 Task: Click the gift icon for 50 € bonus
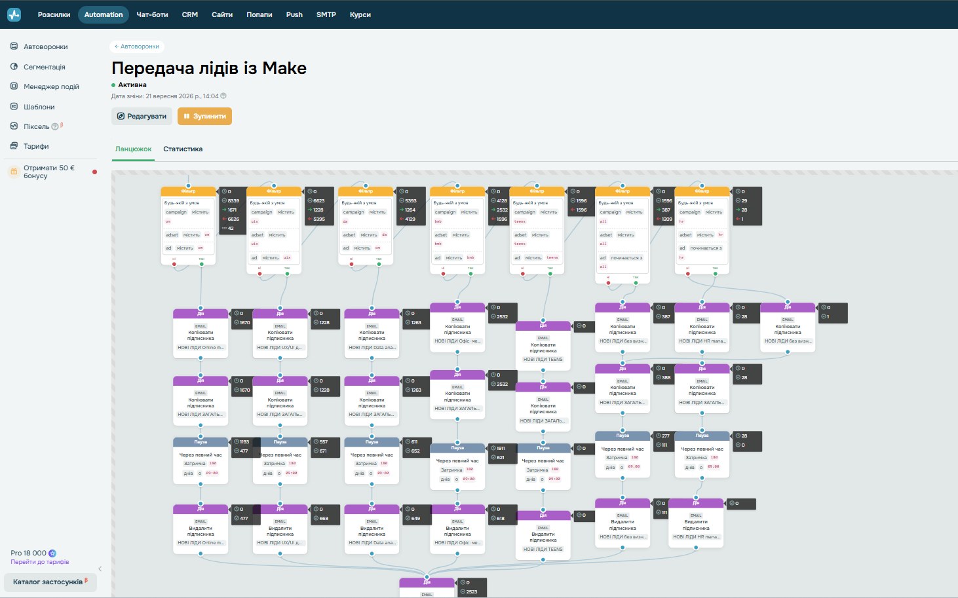[x=14, y=172]
